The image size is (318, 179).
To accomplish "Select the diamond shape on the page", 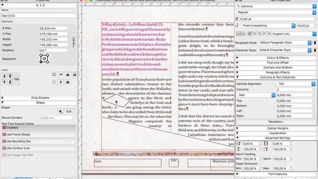I will coord(117,100).
